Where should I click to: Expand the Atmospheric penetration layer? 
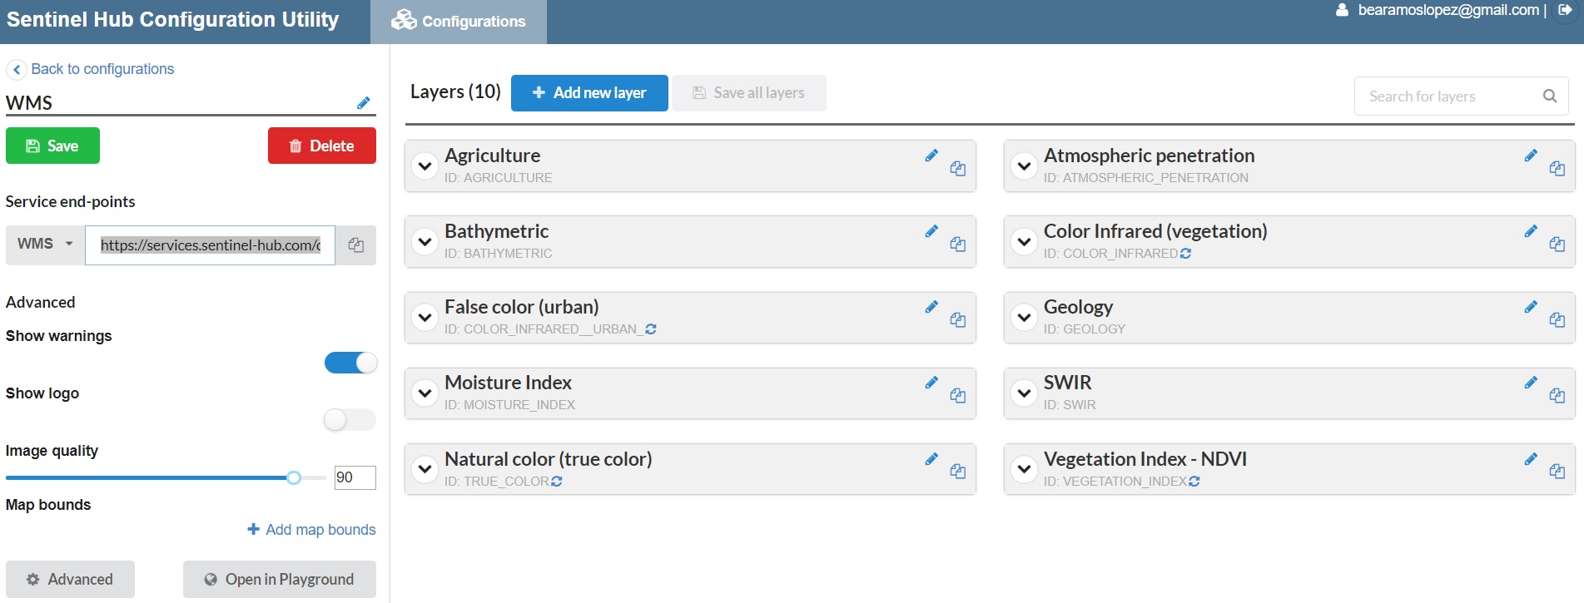1025,166
